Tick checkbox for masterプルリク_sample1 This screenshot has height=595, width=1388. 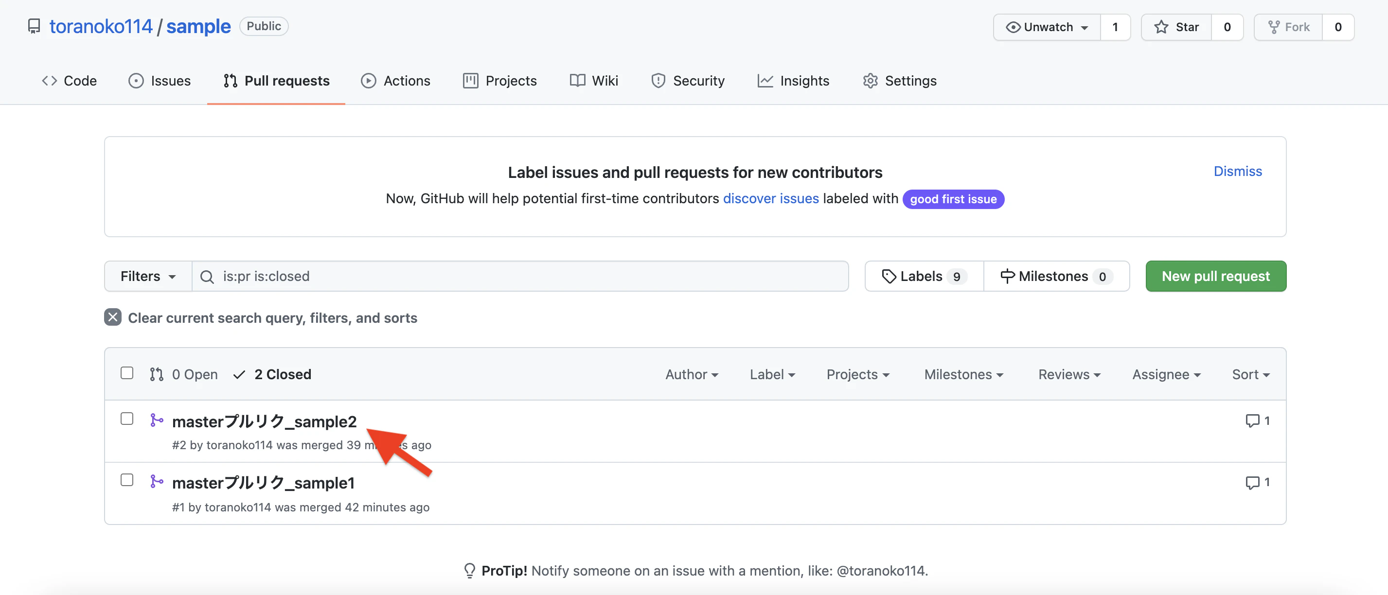tap(127, 480)
